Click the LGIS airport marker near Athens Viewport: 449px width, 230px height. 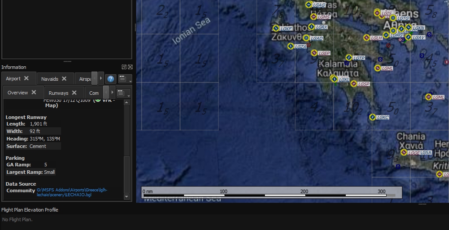point(377,13)
